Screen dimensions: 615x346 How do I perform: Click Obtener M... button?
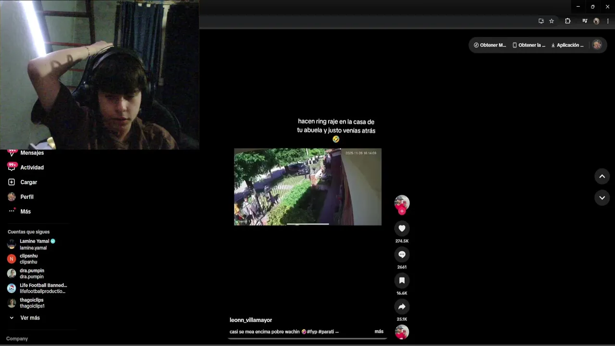[490, 45]
